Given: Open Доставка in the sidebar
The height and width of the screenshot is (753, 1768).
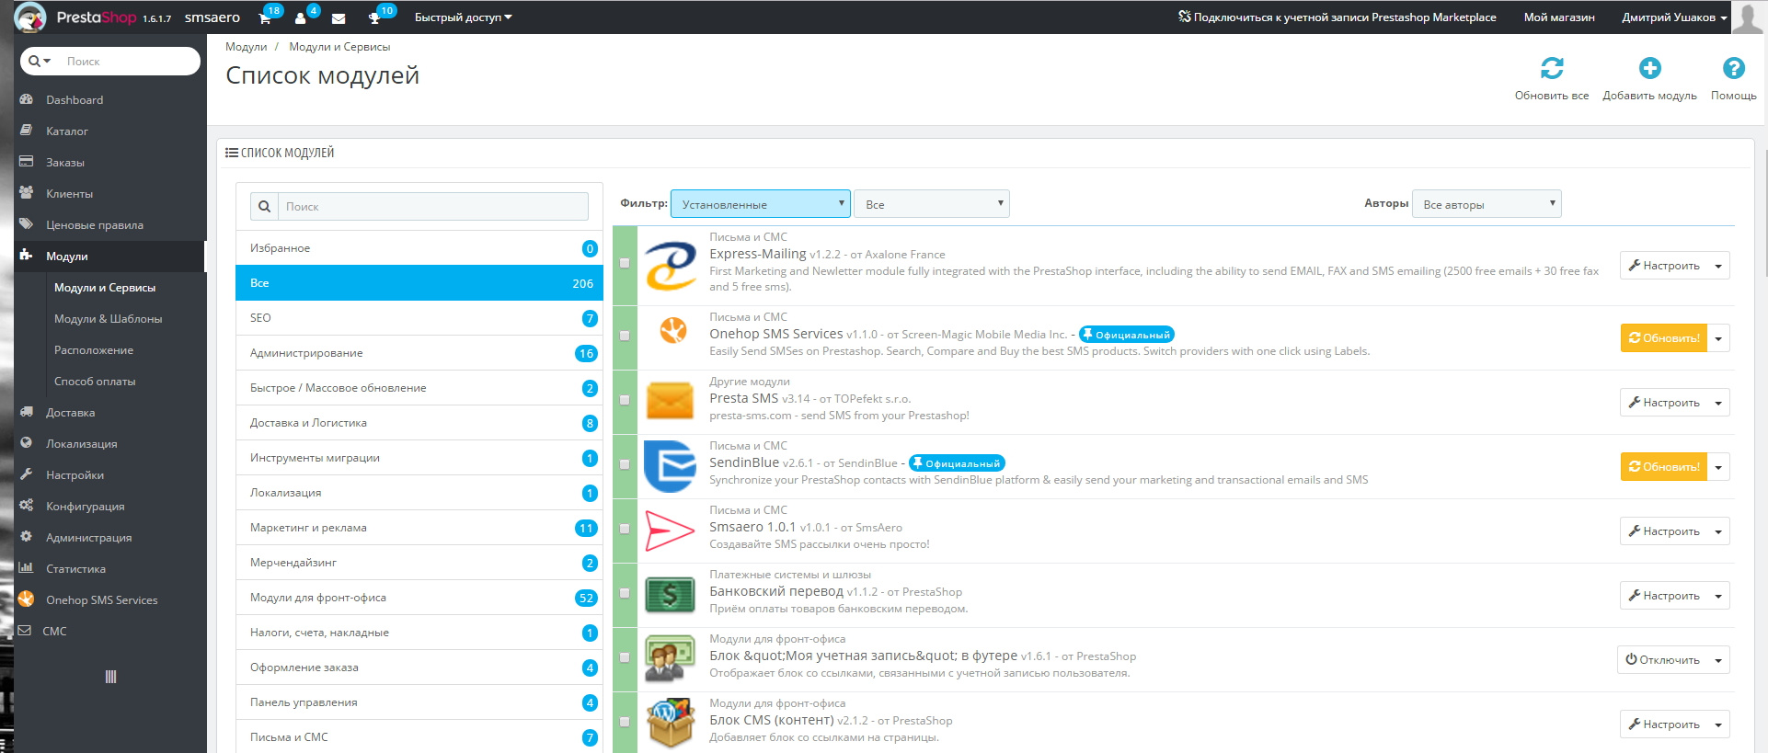Looking at the screenshot, I should tap(110, 413).
